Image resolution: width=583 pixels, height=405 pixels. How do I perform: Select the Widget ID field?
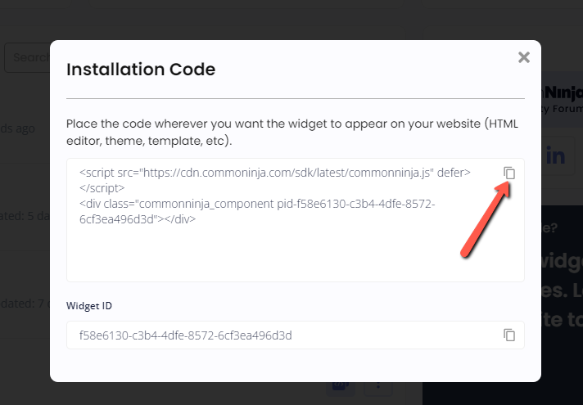[296, 335]
